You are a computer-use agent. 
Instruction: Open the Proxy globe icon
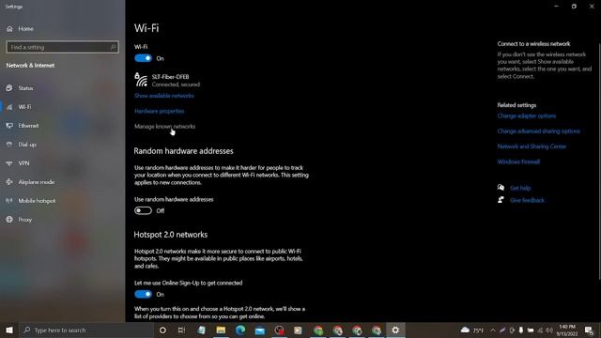(9, 220)
